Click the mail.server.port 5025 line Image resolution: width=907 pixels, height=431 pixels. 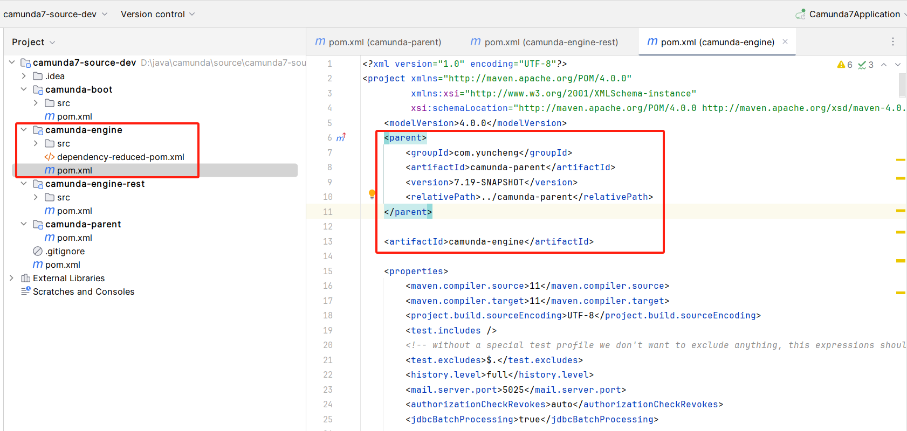tap(516, 390)
